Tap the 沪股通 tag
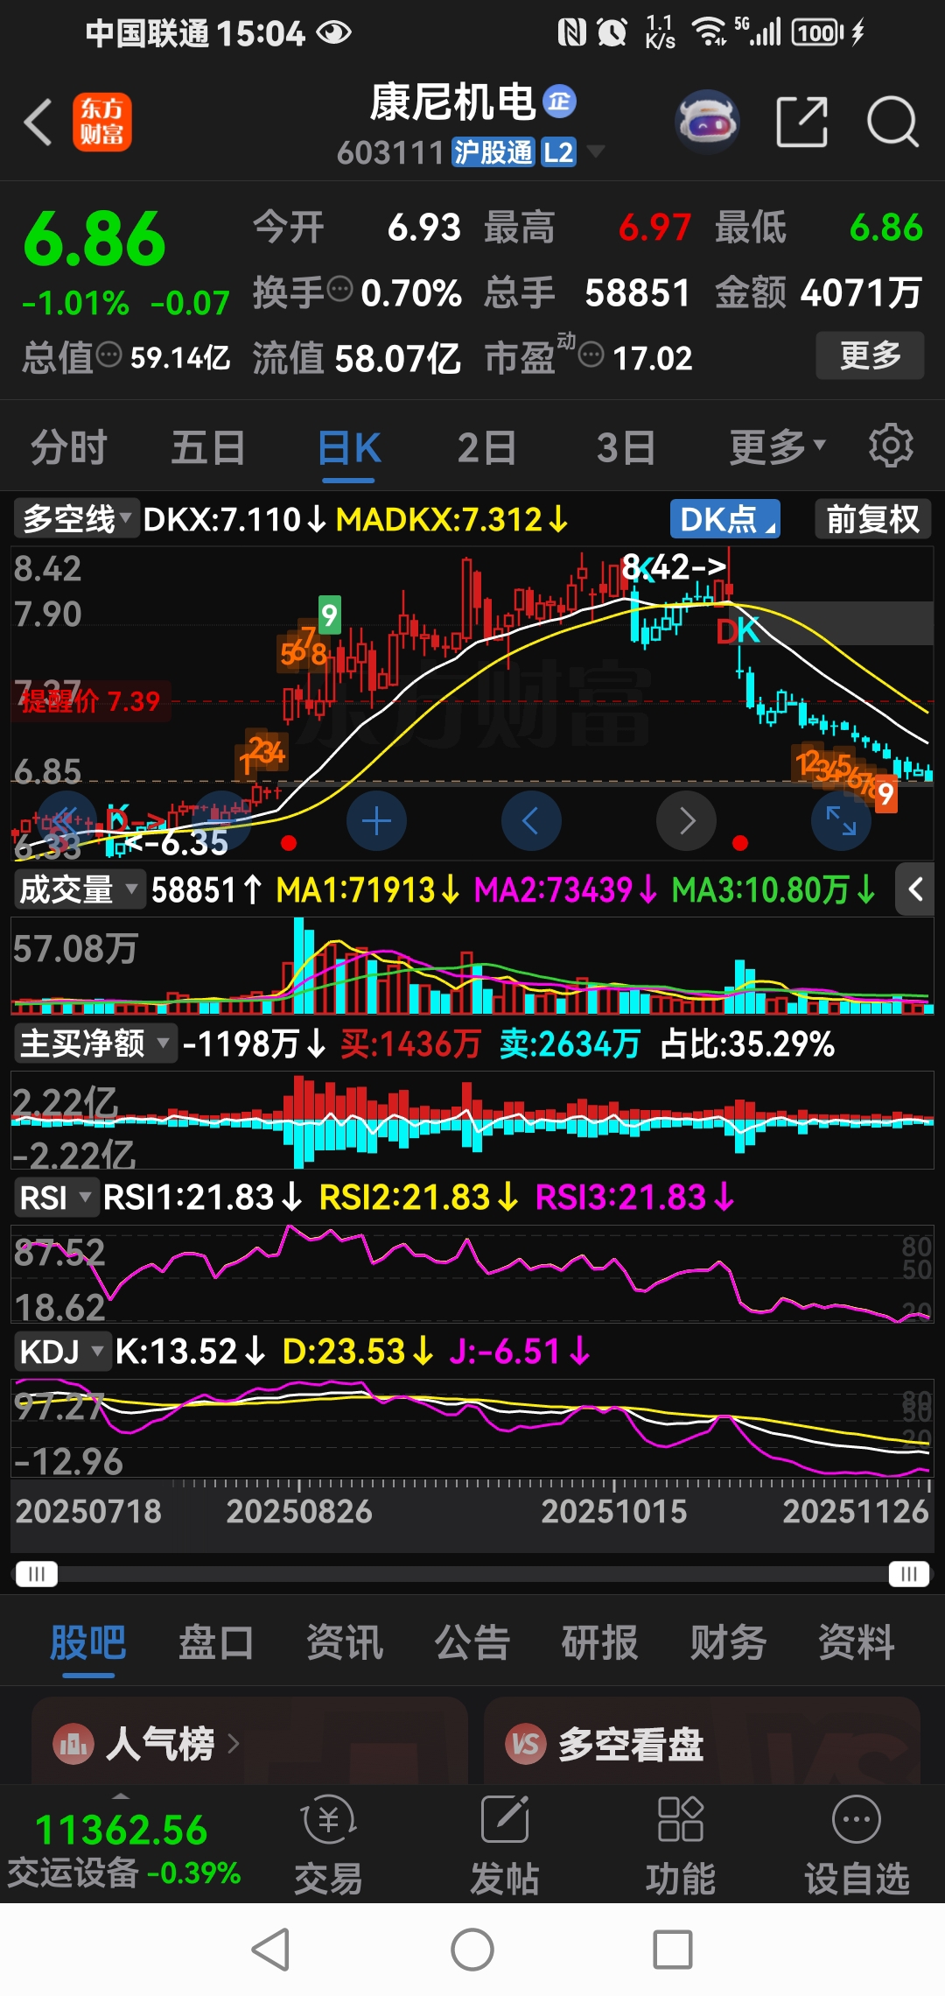945x1996 pixels. 493,152
